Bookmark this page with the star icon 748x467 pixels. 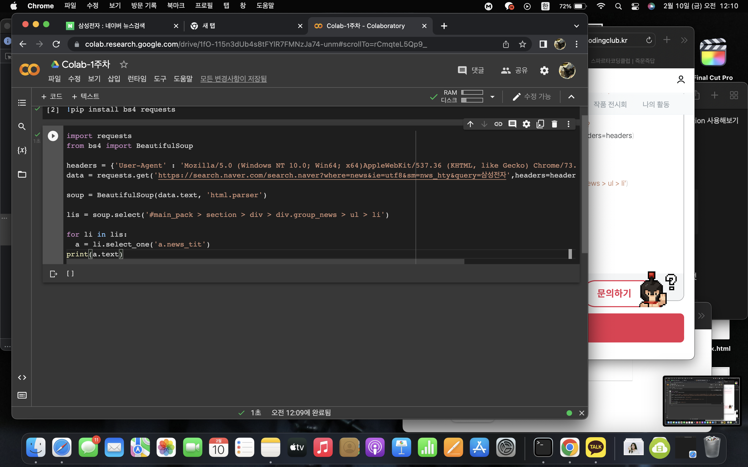point(522,44)
